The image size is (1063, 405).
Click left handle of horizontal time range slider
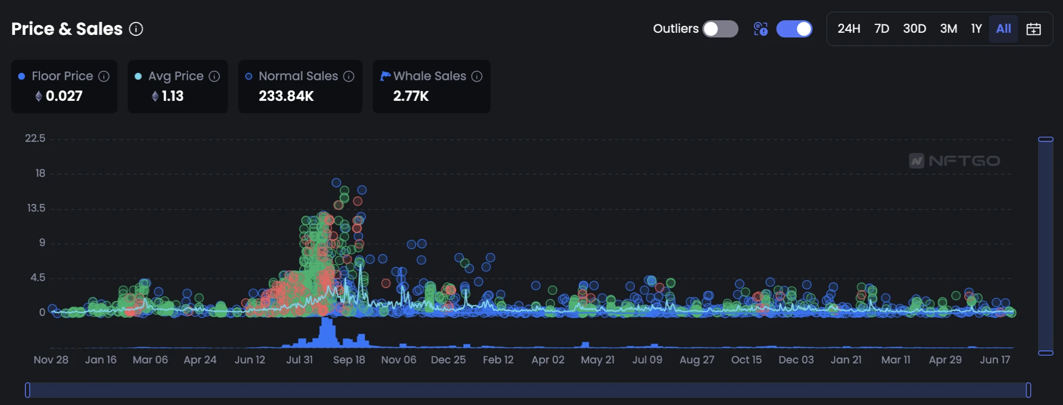pos(28,390)
